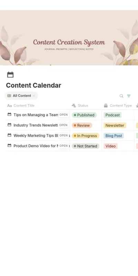Screen dimensions: 138x276
Task: Click the search magnifier icon
Action: tap(121, 96)
